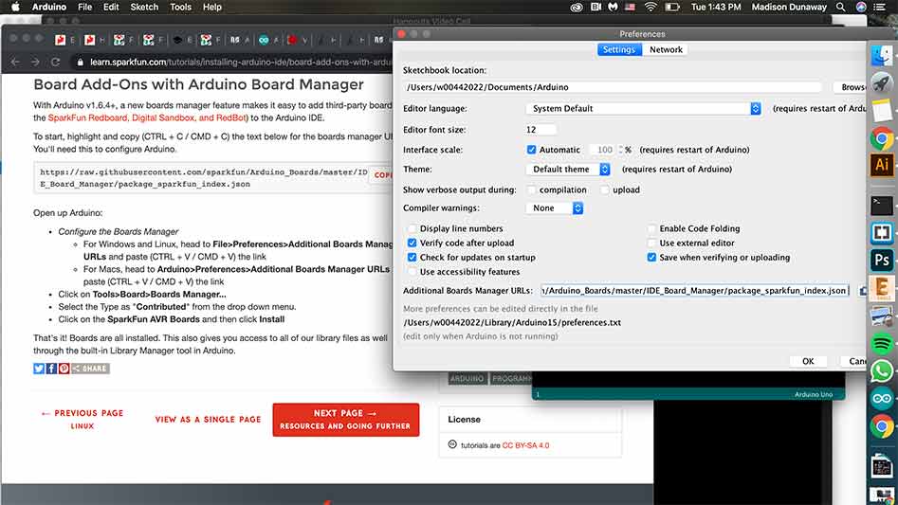
Task: Click browser forward arrow
Action: [x=35, y=62]
